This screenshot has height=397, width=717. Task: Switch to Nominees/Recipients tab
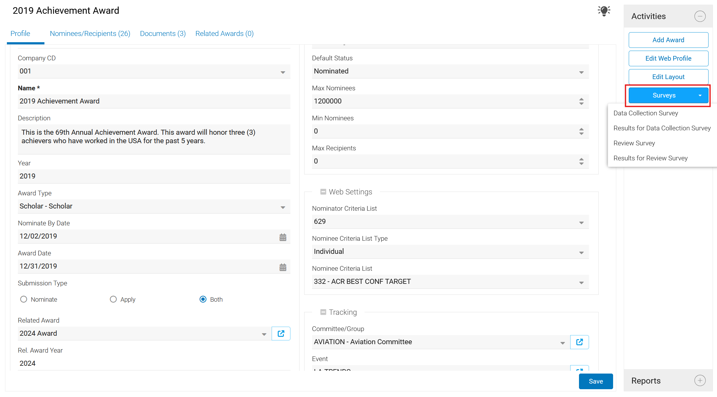(90, 33)
